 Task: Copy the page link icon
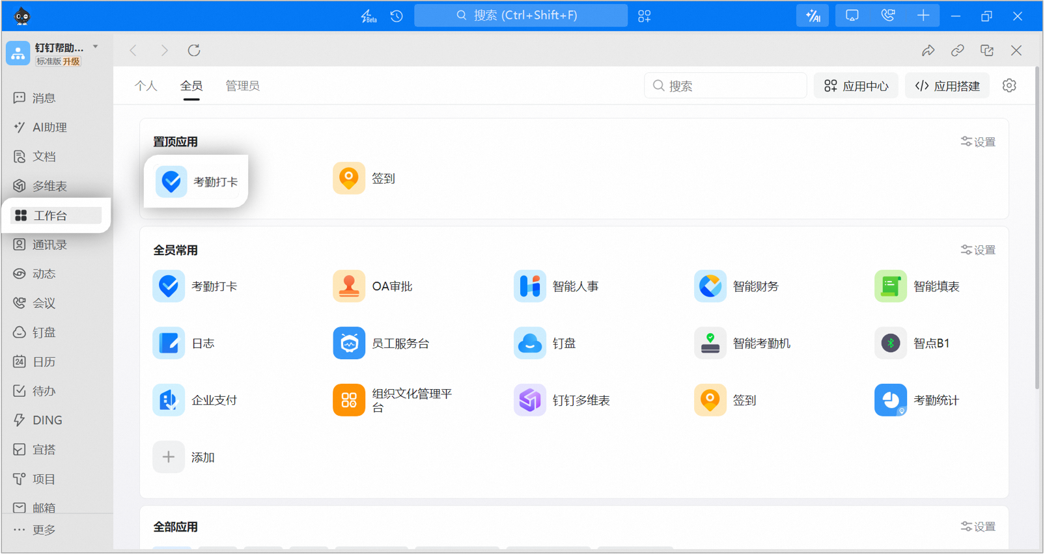[958, 51]
